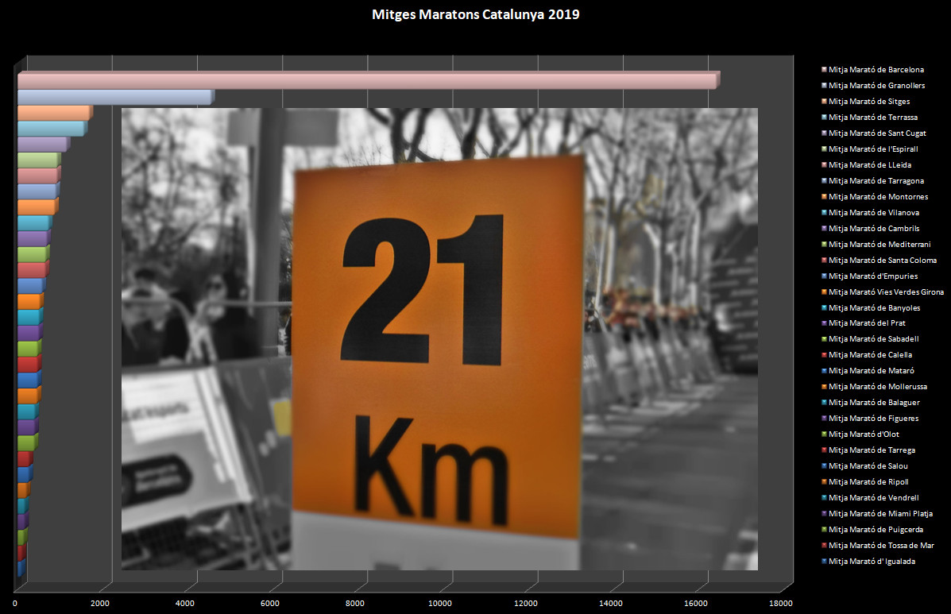Click the Mitja Marató de Sitges legend entry
The width and height of the screenshot is (951, 614).
click(869, 102)
